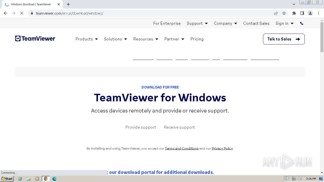Stop page loading with the X button
324x182 pixels.
pos(22,13)
